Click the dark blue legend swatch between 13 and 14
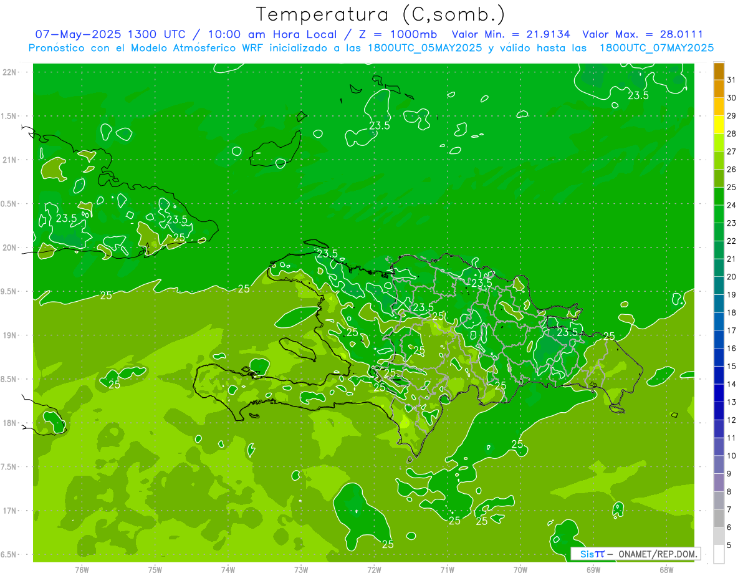This screenshot has height=578, width=748. (x=719, y=393)
